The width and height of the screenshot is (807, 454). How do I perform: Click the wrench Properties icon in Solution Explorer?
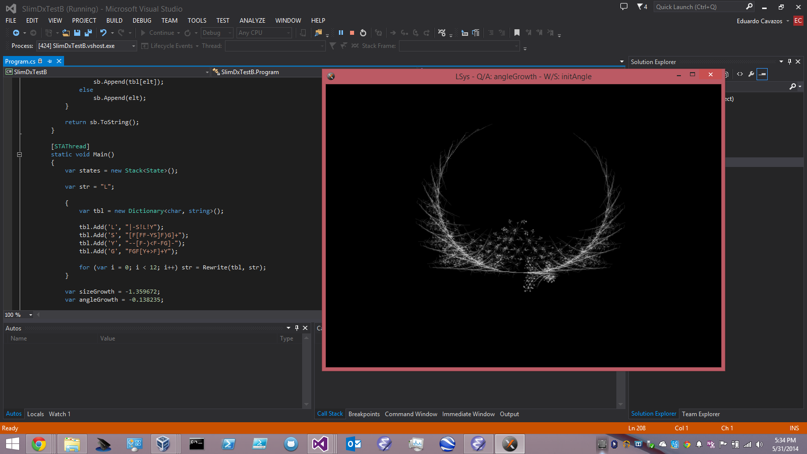coord(751,74)
